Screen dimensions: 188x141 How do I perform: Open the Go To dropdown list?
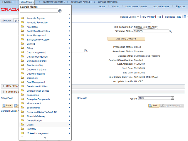[x=172, y=98]
